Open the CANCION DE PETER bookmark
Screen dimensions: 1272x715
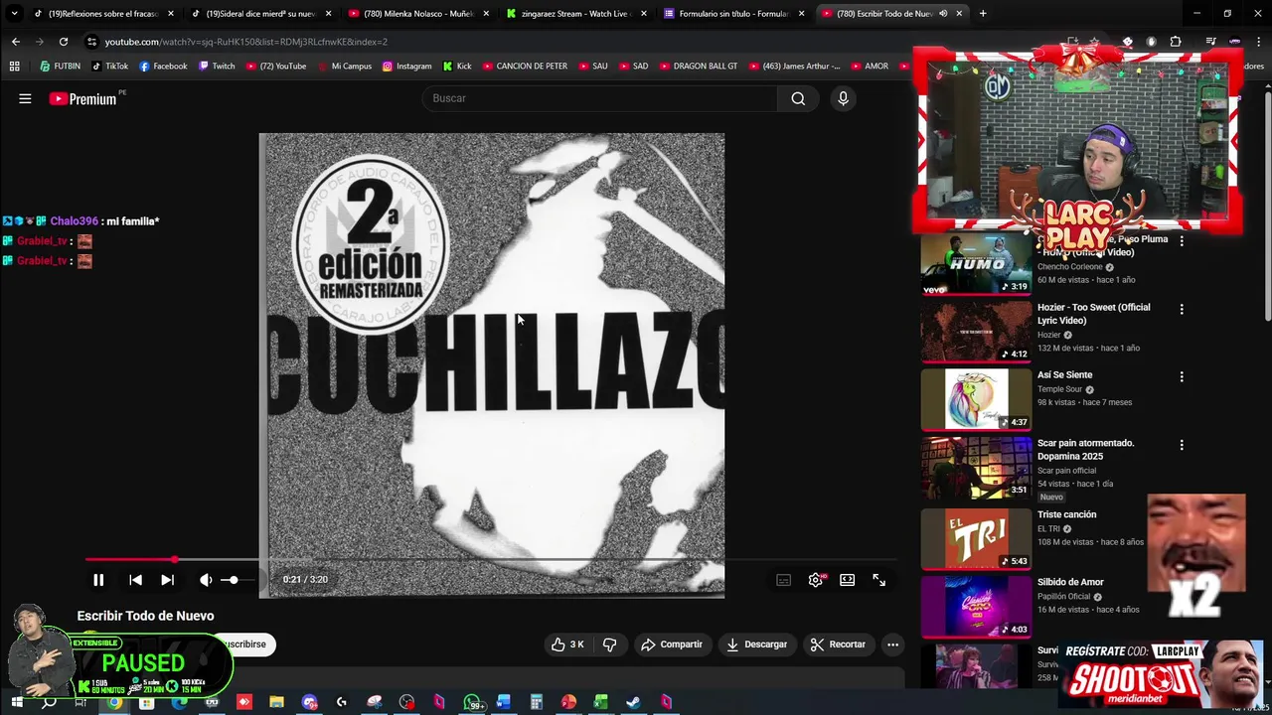(525, 67)
